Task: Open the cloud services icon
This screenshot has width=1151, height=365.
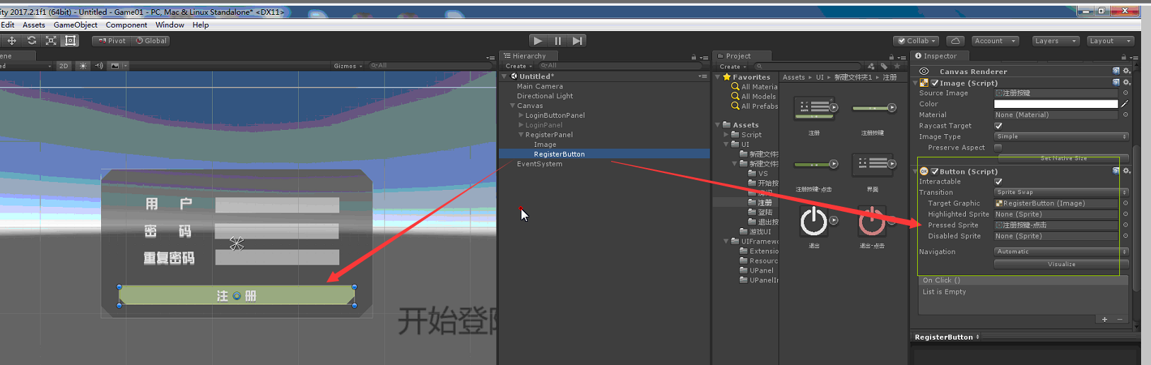Action: point(955,41)
